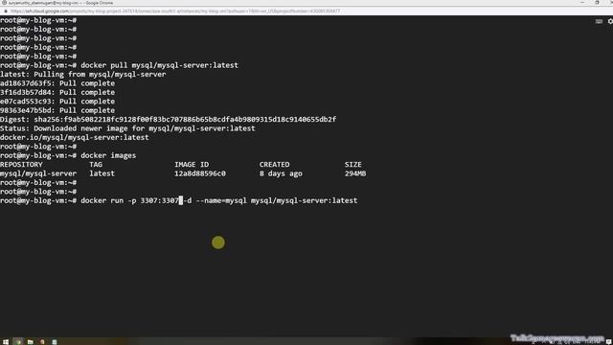The image size is (613, 345).
Task: Click the 'mysql/mysql-server' repository value
Action: (38, 173)
